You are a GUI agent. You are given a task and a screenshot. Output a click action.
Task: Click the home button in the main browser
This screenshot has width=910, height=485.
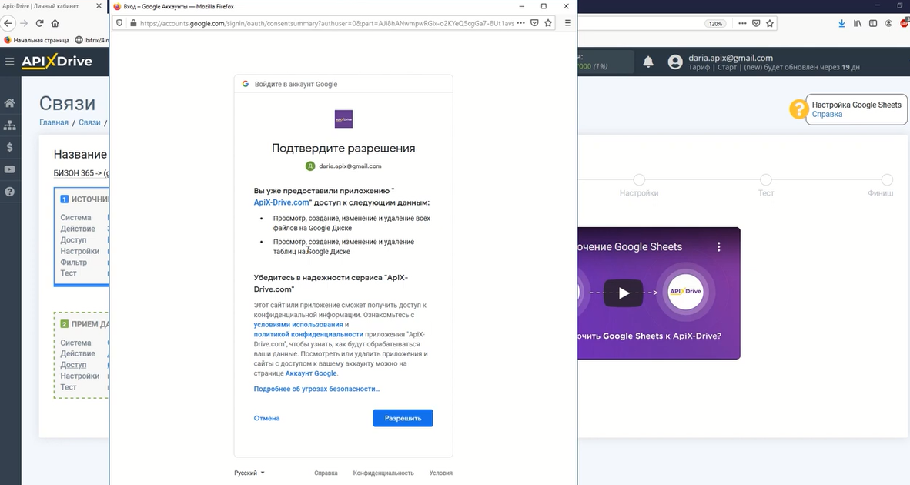(x=55, y=23)
